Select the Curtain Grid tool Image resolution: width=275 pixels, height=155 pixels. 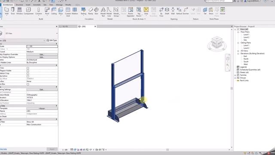coord(68,12)
